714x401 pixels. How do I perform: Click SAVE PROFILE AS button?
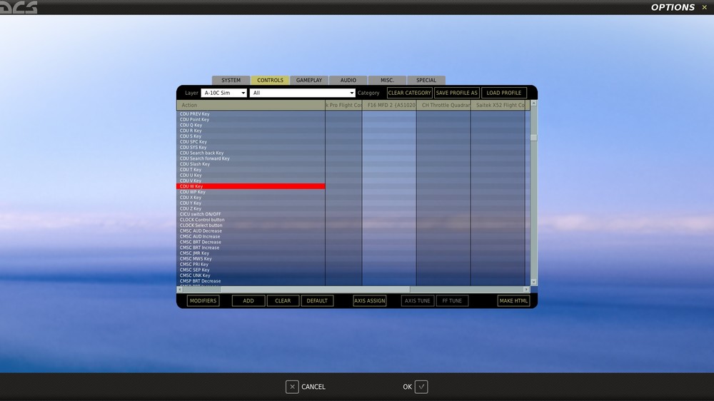coord(457,93)
